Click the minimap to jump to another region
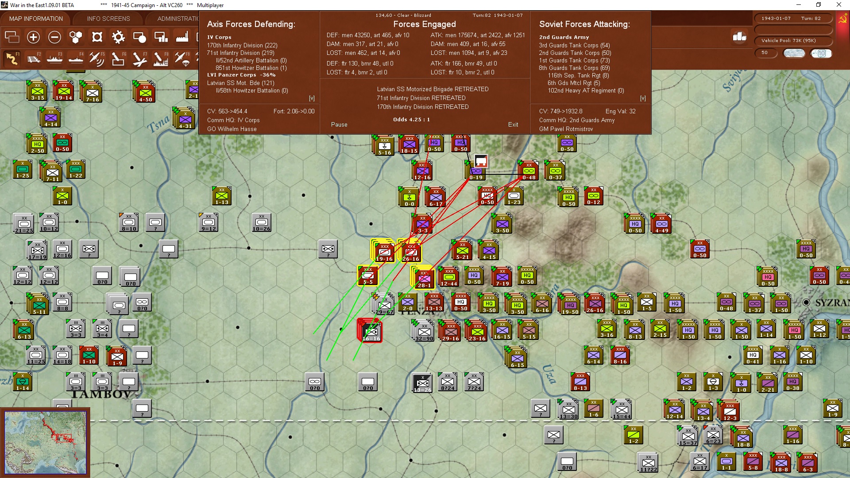This screenshot has width=850, height=478. pyautogui.click(x=46, y=443)
